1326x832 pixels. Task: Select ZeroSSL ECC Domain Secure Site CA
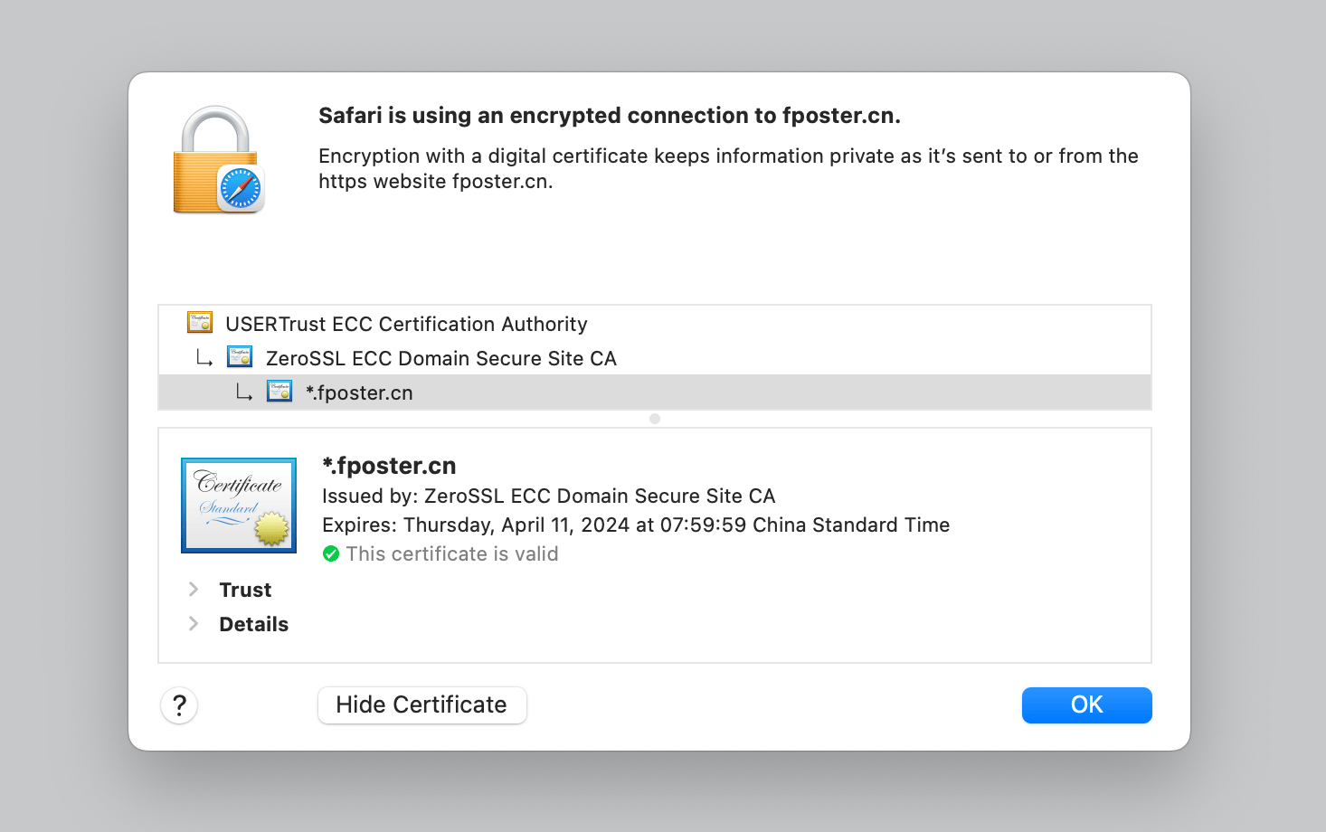click(440, 358)
